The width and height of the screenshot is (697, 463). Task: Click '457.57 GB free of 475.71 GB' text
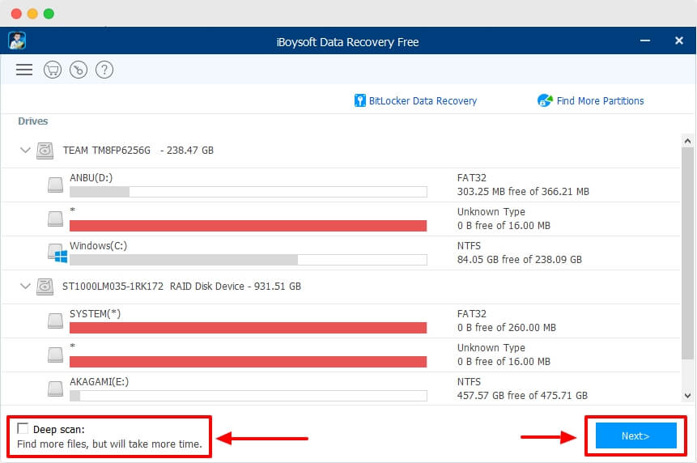(x=522, y=396)
